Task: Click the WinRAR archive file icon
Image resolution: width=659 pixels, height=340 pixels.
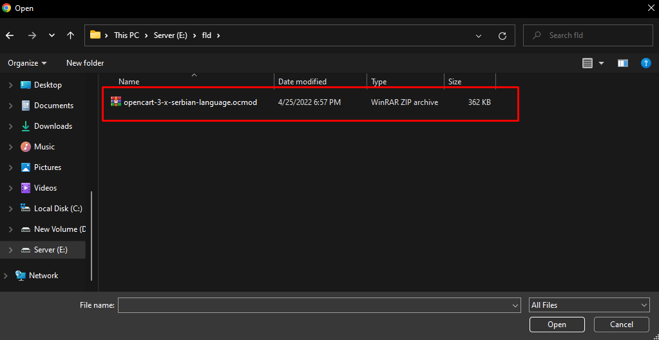Action: pyautogui.click(x=116, y=101)
